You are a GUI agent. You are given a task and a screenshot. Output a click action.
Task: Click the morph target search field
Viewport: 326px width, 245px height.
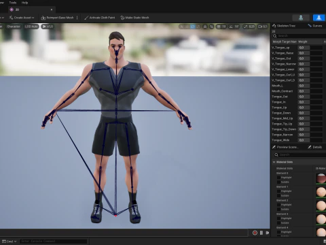(299, 36)
